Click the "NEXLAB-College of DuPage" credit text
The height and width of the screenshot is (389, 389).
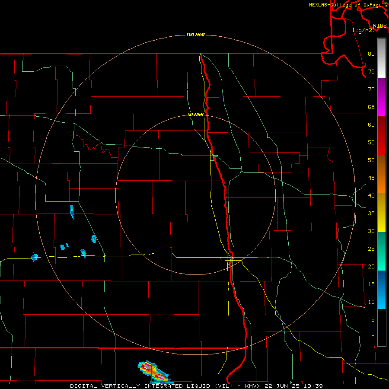pos(345,5)
